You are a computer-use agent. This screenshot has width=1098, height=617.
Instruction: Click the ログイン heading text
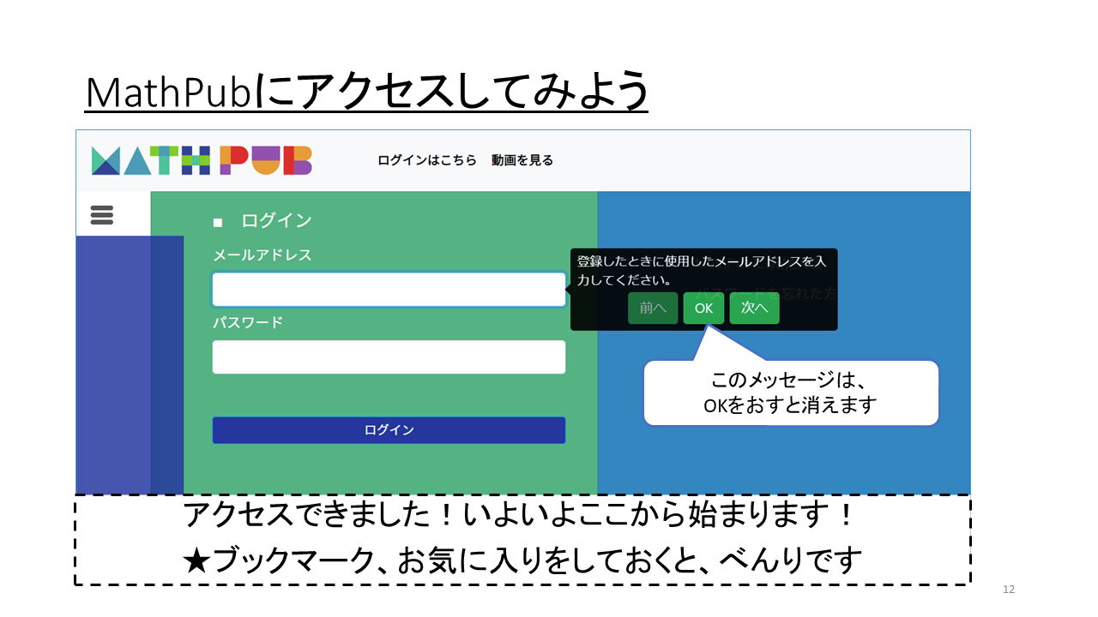tap(276, 220)
